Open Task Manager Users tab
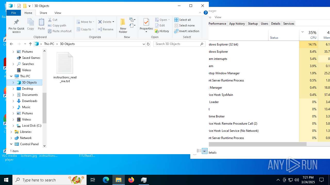The image size is (330, 185). (265, 23)
